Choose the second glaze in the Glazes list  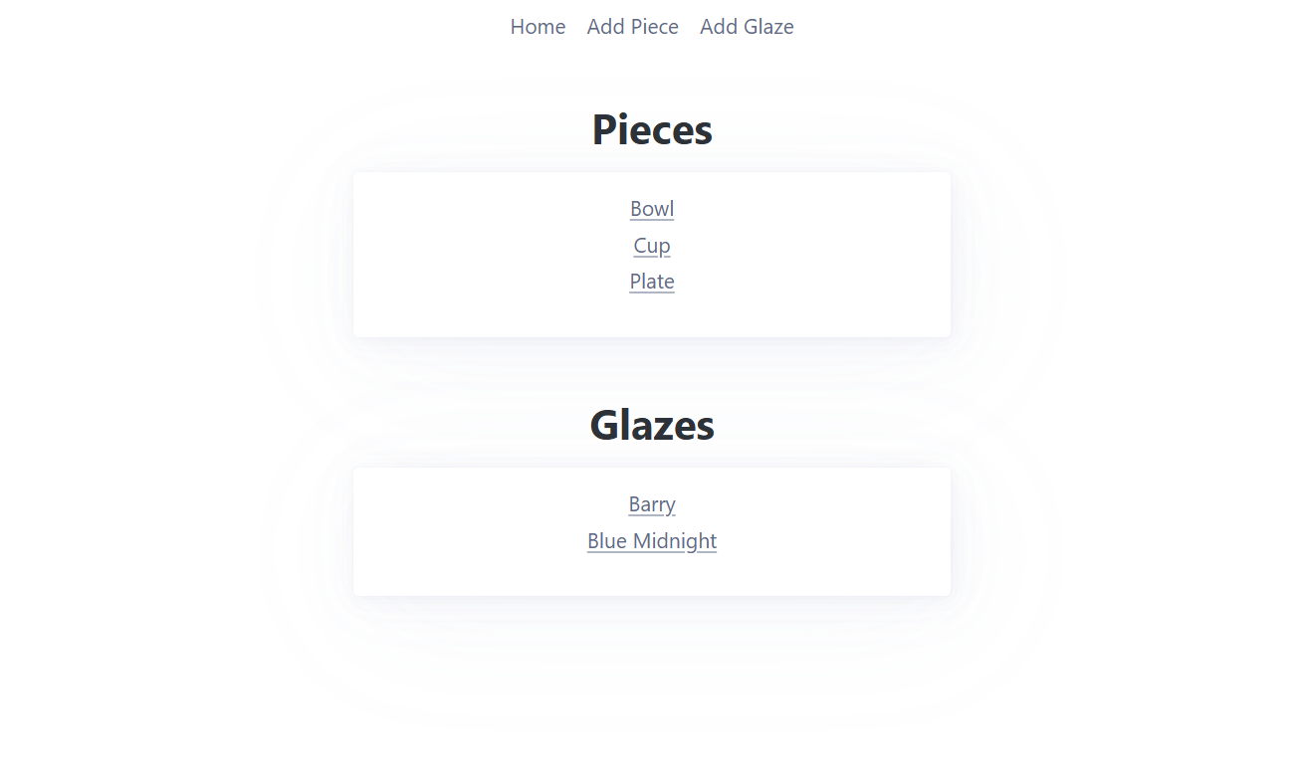tap(651, 541)
